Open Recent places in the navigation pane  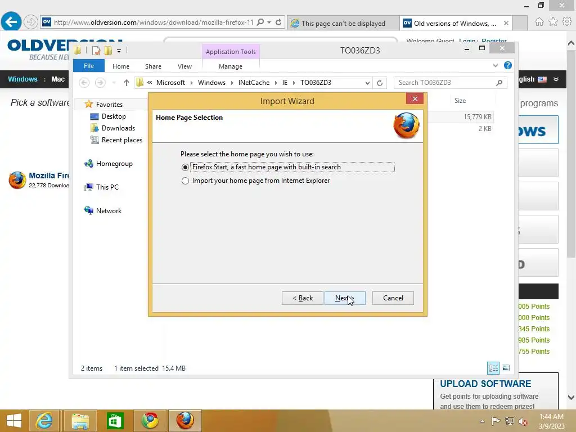click(121, 140)
